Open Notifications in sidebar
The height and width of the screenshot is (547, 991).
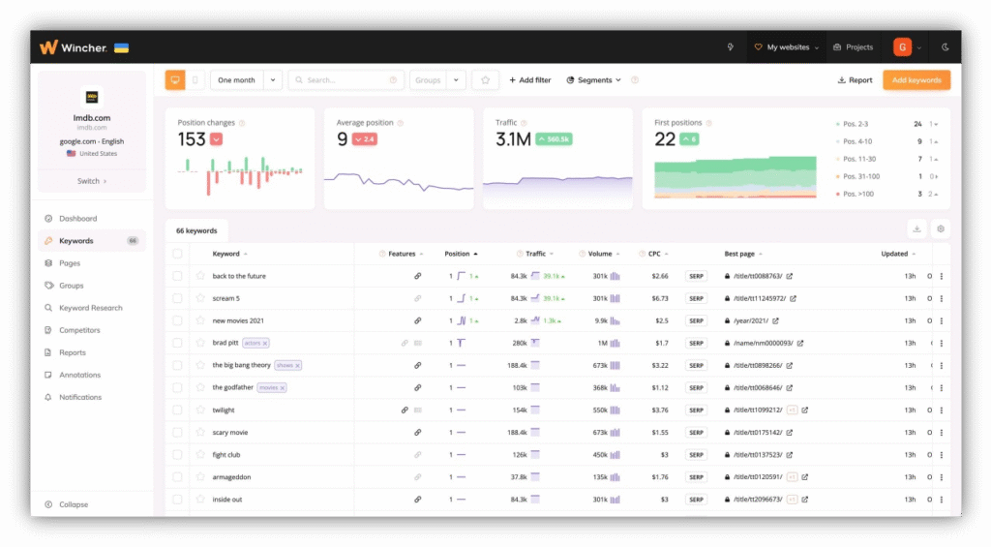(80, 397)
